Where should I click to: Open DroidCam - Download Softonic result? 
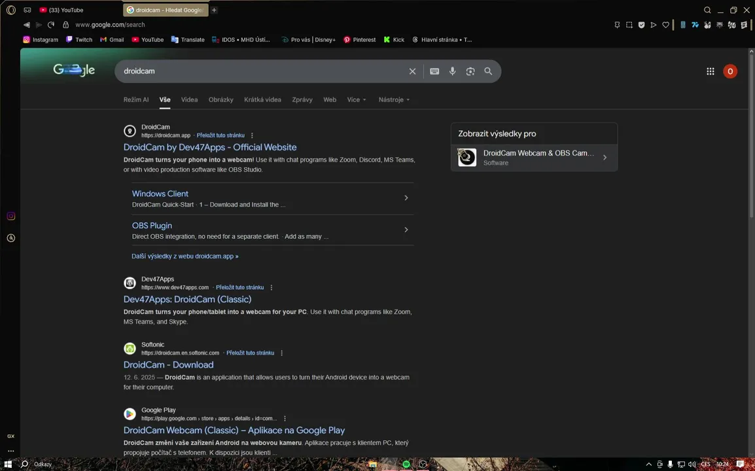coord(169,365)
